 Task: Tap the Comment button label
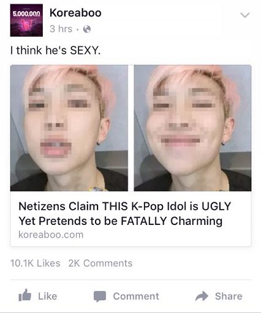pos(136,296)
